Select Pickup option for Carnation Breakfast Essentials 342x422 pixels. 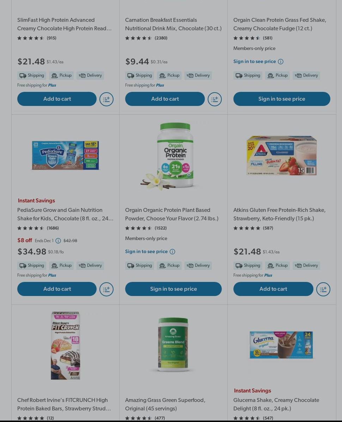click(169, 75)
